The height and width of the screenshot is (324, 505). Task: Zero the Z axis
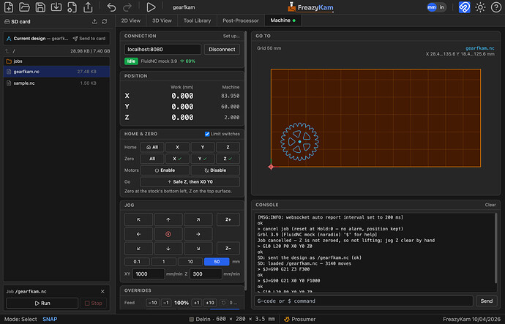coord(228,159)
